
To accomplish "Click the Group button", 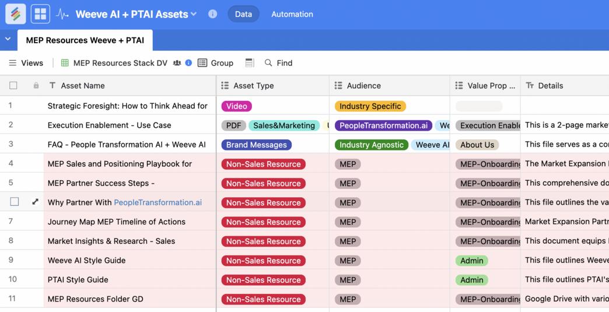I will click(x=215, y=63).
